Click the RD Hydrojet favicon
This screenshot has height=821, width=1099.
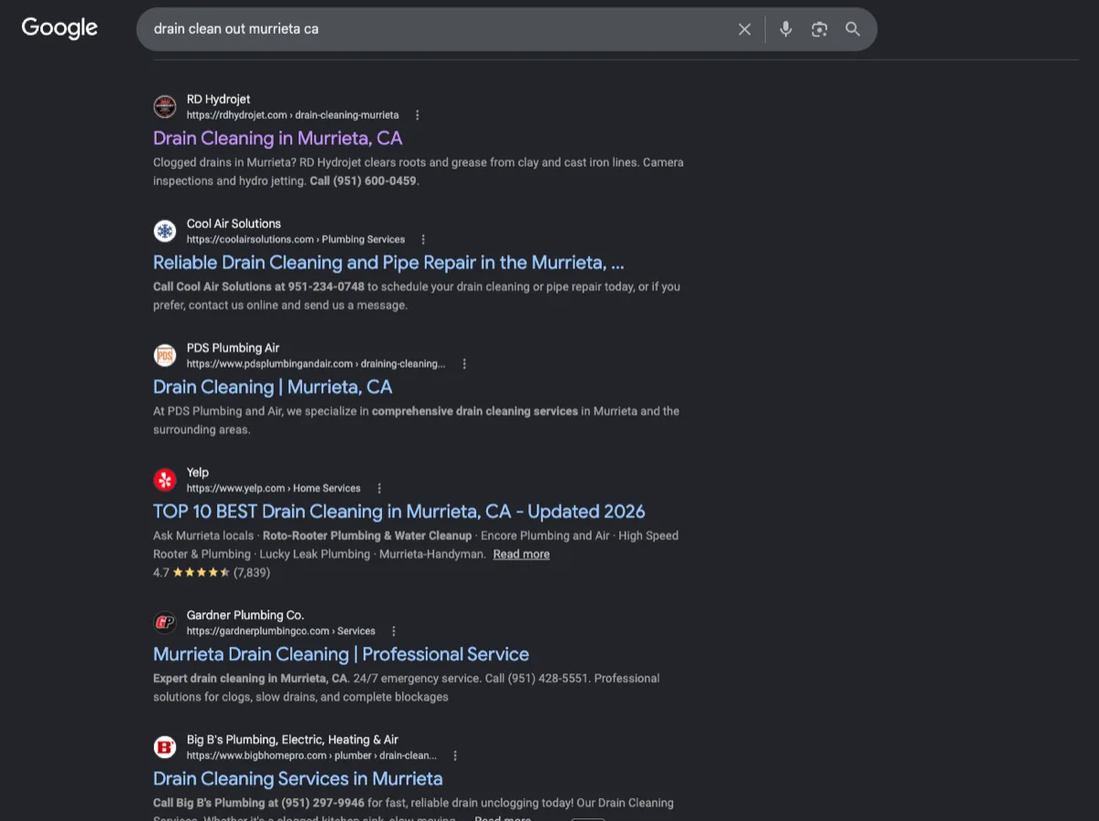[x=165, y=106]
